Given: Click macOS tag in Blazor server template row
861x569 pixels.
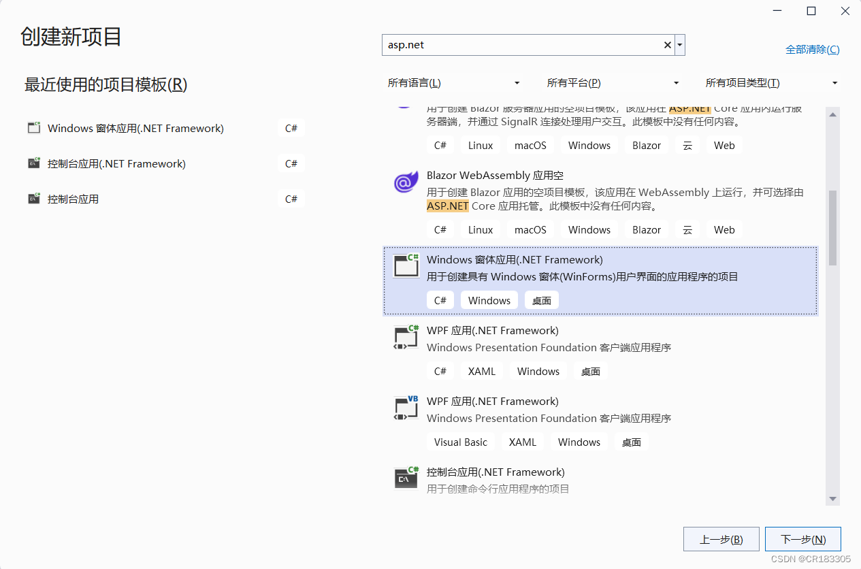Looking at the screenshot, I should click(x=530, y=145).
